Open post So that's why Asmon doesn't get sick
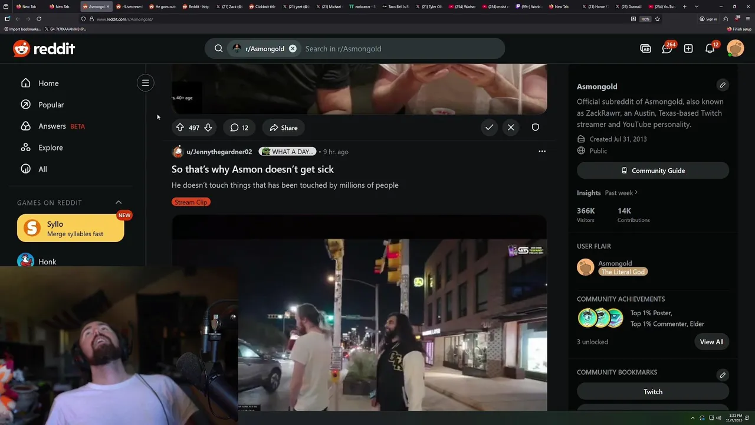This screenshot has height=425, width=755. [252, 169]
